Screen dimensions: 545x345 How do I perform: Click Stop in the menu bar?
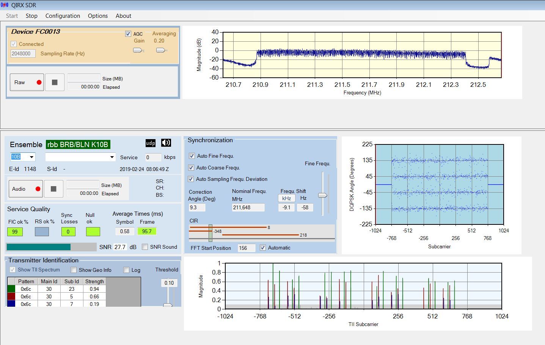(x=31, y=16)
